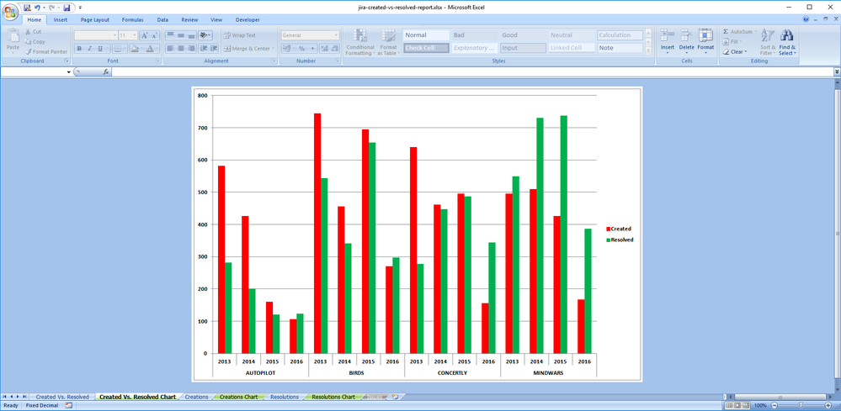Toggle Top Align vertical alignment
The width and height of the screenshot is (841, 411).
point(170,35)
